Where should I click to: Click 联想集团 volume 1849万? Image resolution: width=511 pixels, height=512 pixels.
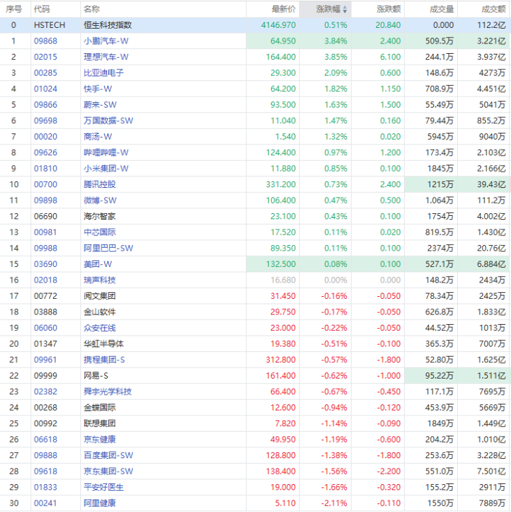tap(440, 423)
